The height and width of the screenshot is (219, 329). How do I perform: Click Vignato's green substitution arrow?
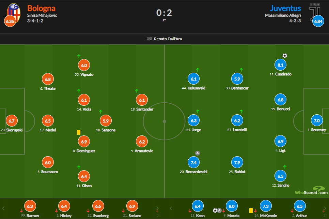pos(79,56)
